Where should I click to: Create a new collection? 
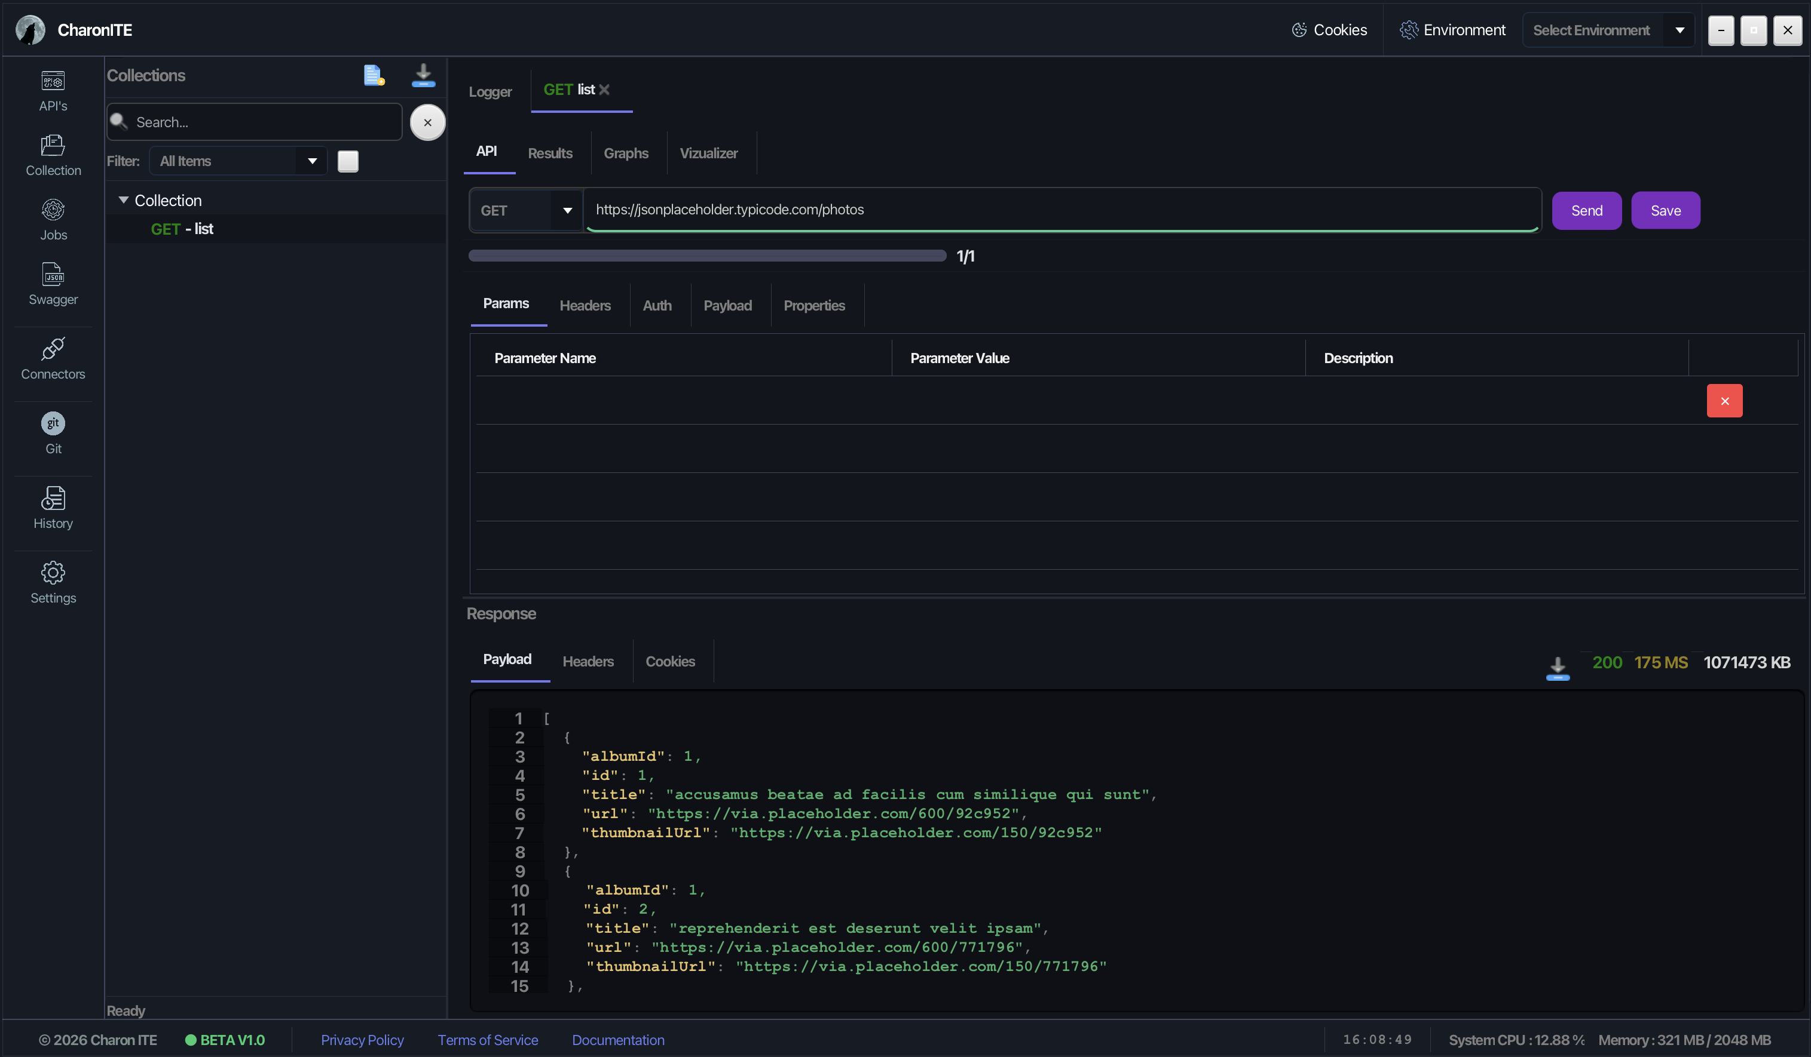373,75
